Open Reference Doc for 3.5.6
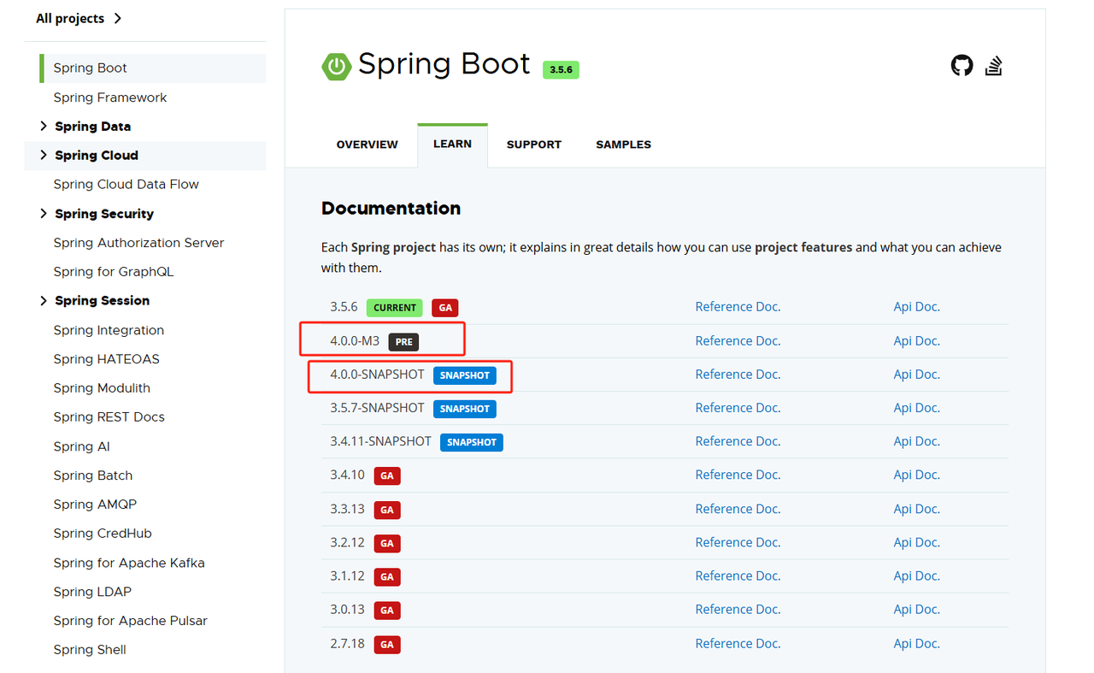 pos(738,306)
